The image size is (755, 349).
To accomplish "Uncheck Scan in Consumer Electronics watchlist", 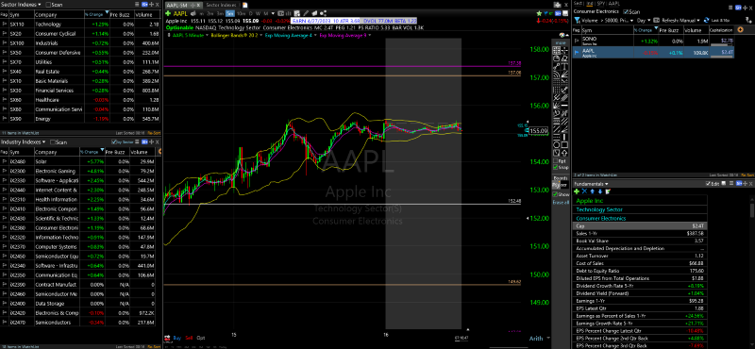I will pos(626,11).
